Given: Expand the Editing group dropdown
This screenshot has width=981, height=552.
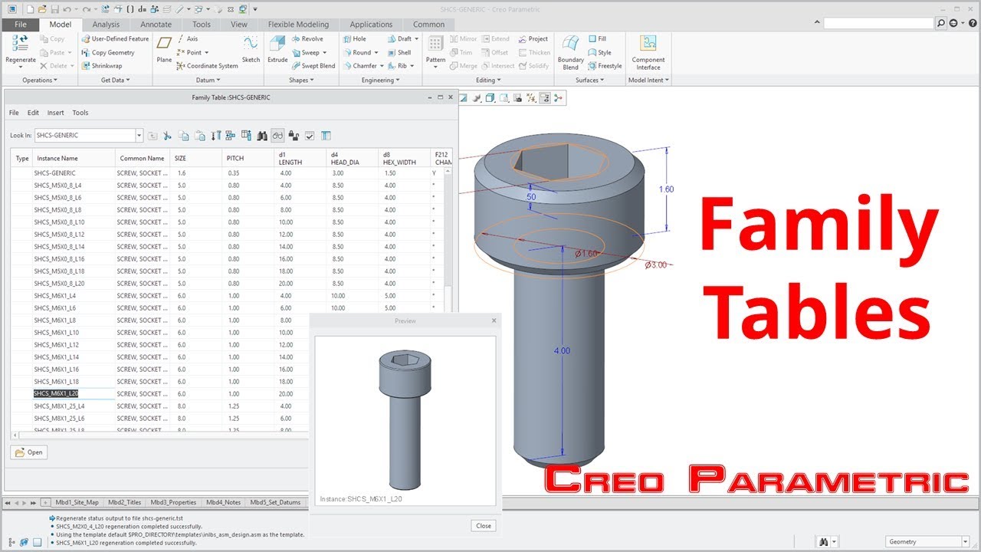Looking at the screenshot, I should click(487, 80).
